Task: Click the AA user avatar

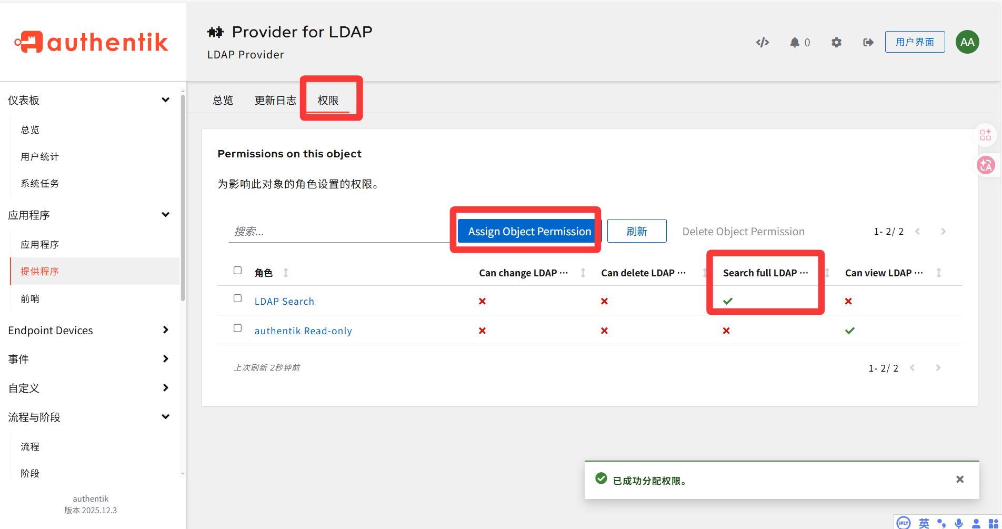Action: [967, 42]
